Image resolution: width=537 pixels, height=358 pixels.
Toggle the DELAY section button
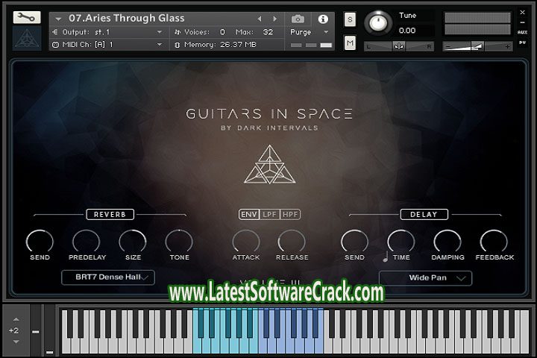(x=424, y=215)
